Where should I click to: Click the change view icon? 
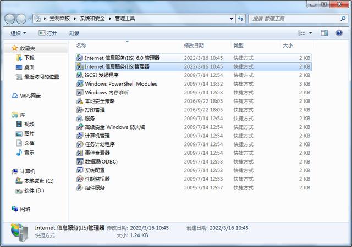(301, 33)
